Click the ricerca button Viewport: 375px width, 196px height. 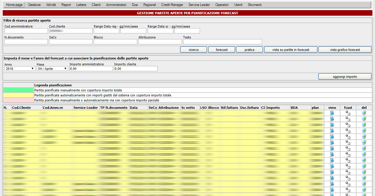pos(194,50)
